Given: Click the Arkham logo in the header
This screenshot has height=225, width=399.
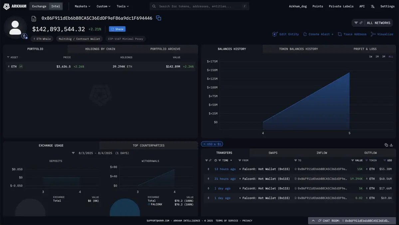Looking at the screenshot, I should (15, 6).
